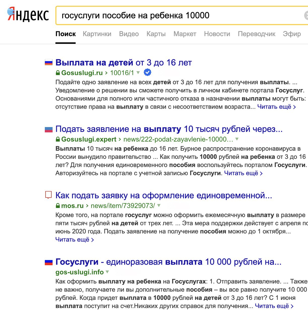Open result 'Как подать заявку на оформление'
The image size is (308, 322).
[x=164, y=195]
